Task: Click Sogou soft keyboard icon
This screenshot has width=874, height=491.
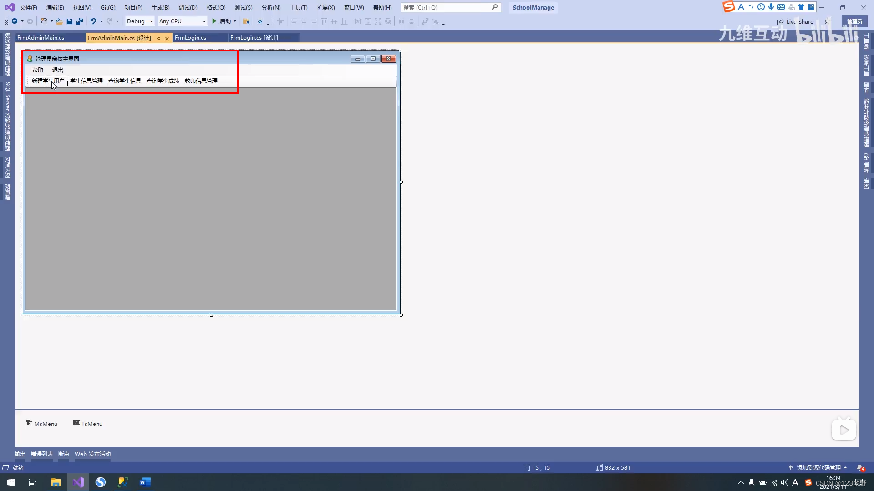Action: click(781, 7)
